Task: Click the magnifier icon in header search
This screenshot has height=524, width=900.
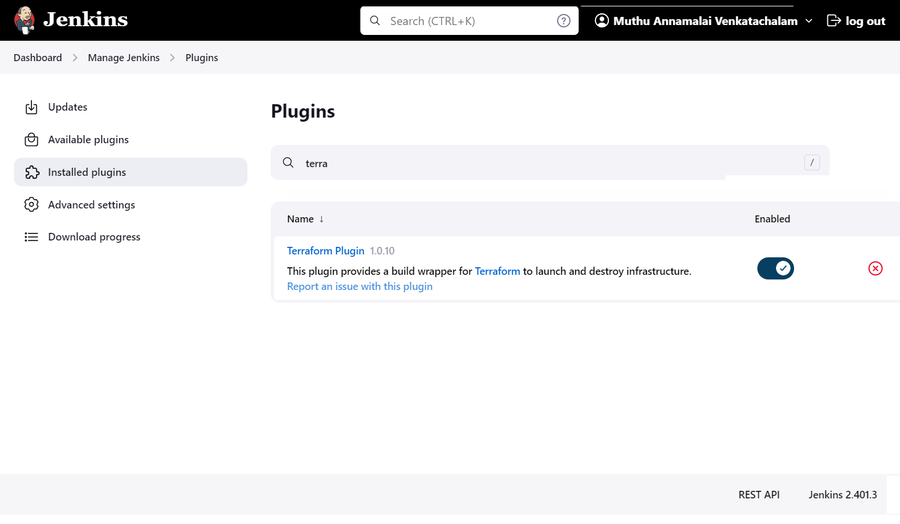Action: tap(375, 21)
